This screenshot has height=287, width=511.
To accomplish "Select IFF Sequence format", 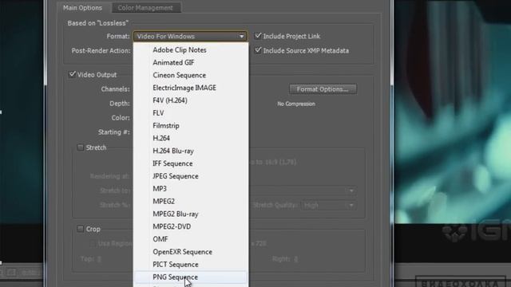I will (x=191, y=163).
